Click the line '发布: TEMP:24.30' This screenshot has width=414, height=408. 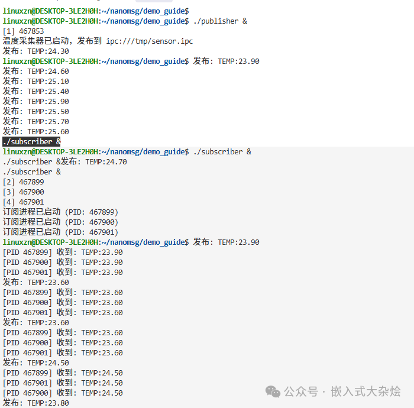point(36,51)
